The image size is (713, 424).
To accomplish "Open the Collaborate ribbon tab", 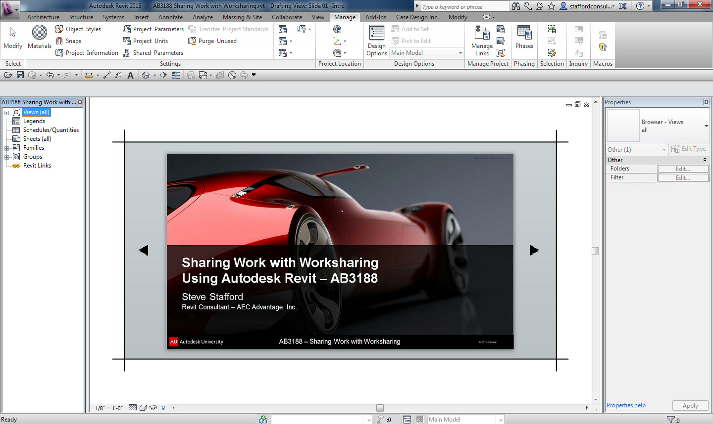I will [287, 17].
